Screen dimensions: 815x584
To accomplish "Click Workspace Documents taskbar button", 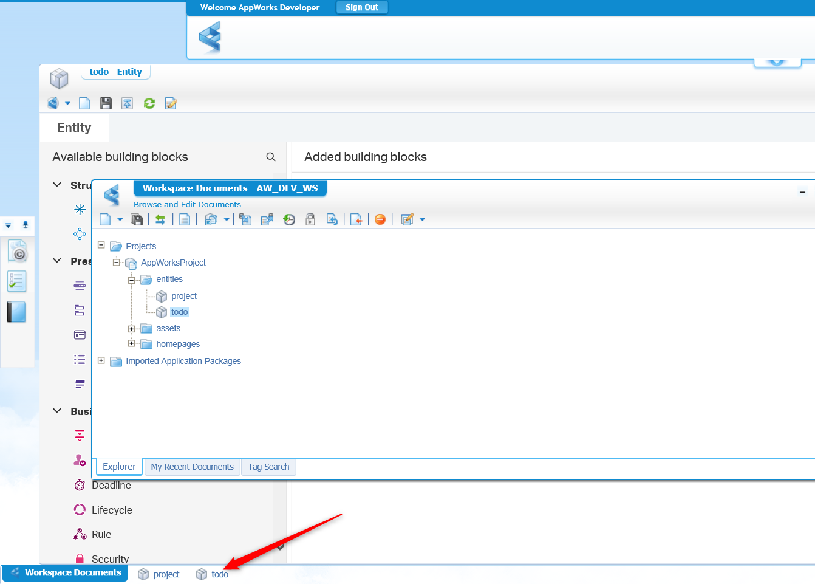I will 65,572.
